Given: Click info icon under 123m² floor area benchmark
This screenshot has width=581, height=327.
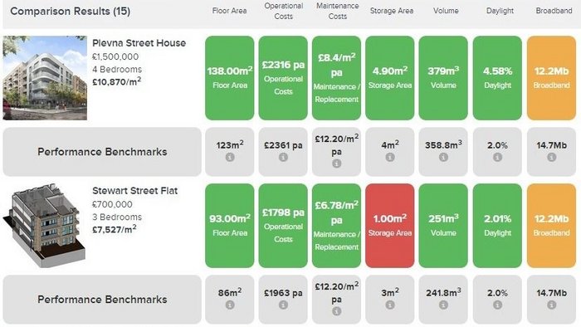Looking at the screenshot, I should [230, 158].
